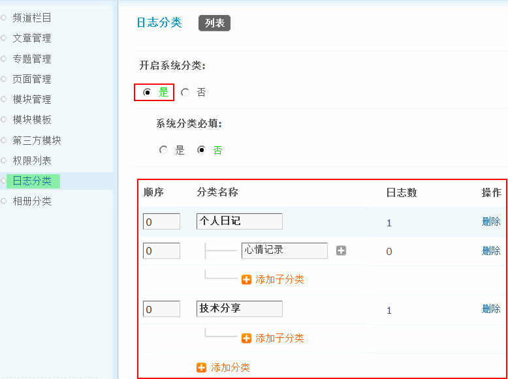Screen dimensions: 508x379
Task: Delete the 心情记录 subcategory
Action: tap(491, 250)
